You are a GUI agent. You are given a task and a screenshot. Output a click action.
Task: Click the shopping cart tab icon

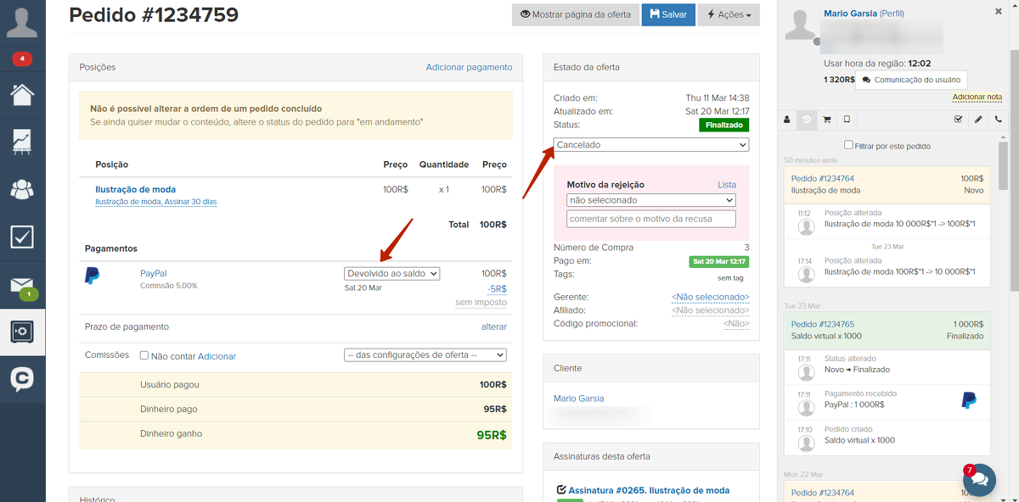pyautogui.click(x=826, y=120)
